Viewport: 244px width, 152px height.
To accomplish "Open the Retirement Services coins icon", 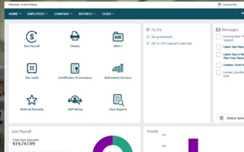I will pyautogui.click(x=118, y=68).
